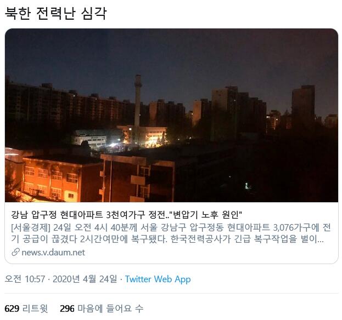Click the second summary line ending with 벌이...
Image resolution: width=342 pixels, height=320 pixels.
[167, 239]
